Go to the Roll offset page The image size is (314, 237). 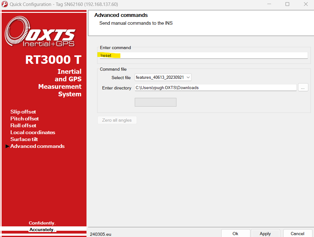pyautogui.click(x=23, y=125)
